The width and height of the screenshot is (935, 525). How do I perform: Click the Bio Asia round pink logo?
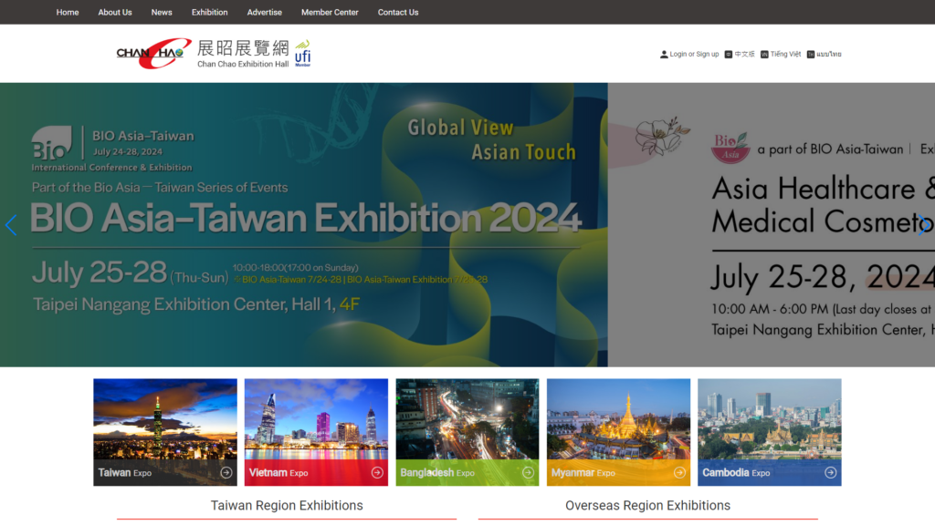tap(730, 148)
